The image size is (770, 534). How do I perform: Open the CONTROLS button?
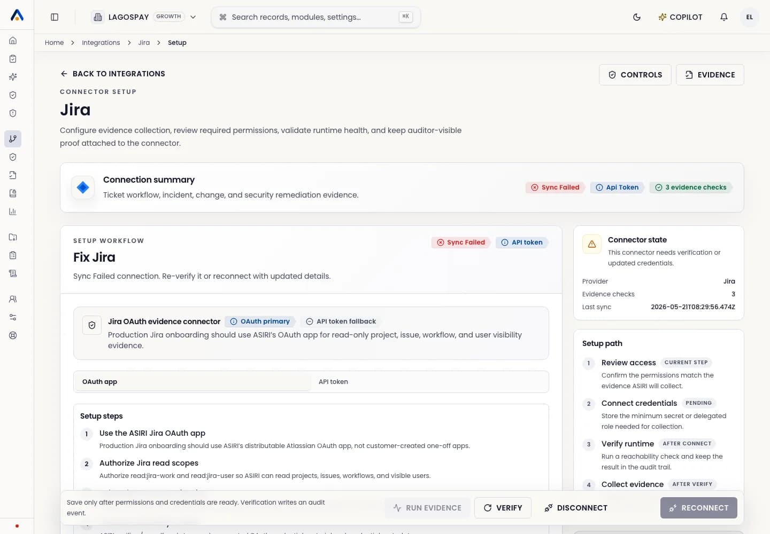pos(635,75)
